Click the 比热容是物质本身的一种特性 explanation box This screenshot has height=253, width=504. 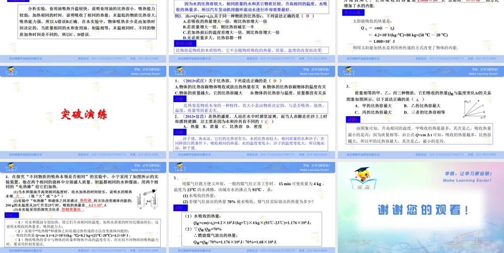click(251, 108)
